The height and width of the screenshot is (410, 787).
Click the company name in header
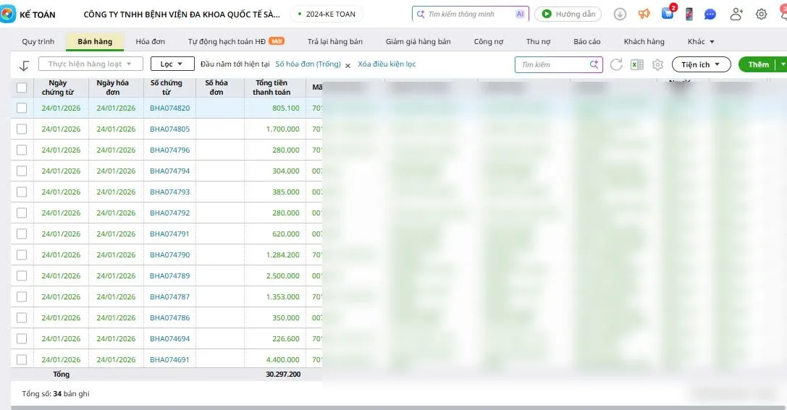coord(182,14)
